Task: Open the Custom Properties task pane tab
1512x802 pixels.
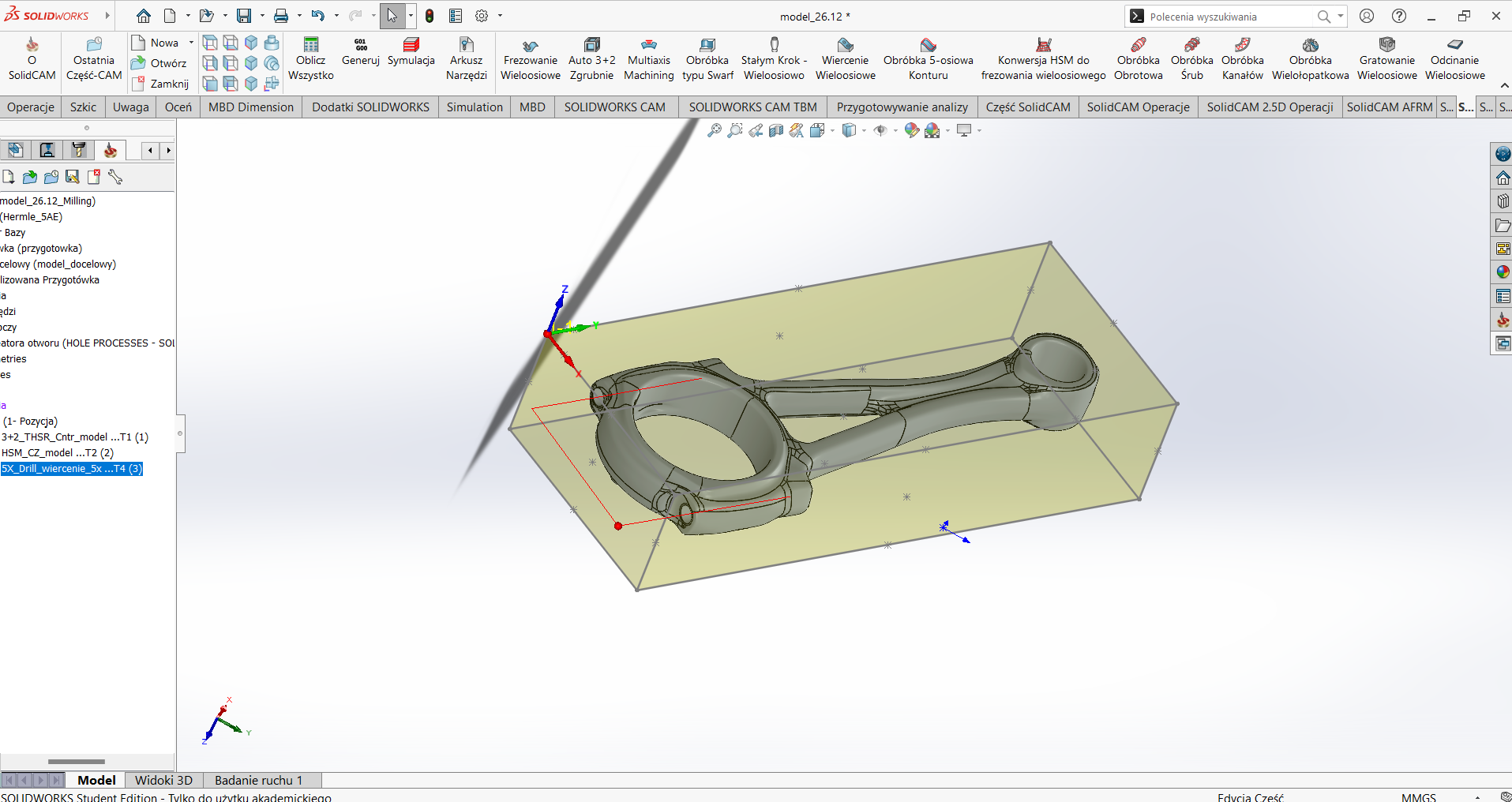Action: coord(1503,296)
